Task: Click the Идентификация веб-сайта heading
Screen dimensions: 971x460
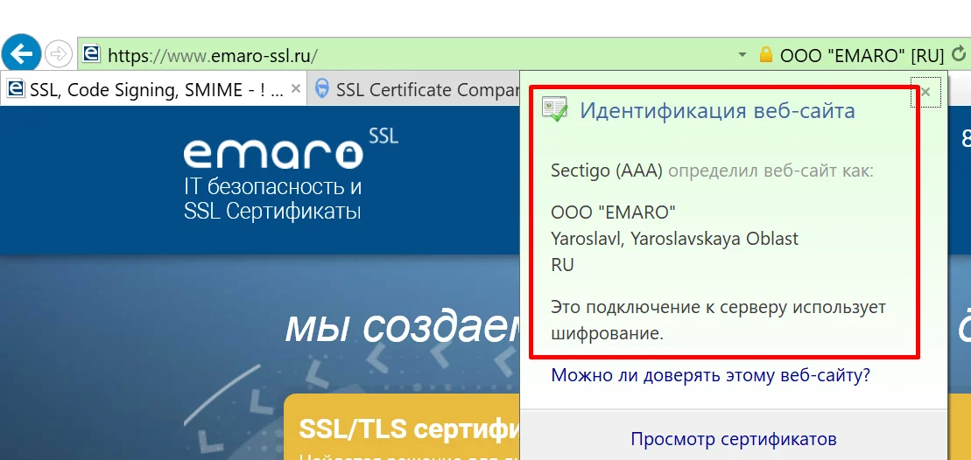Action: click(717, 111)
